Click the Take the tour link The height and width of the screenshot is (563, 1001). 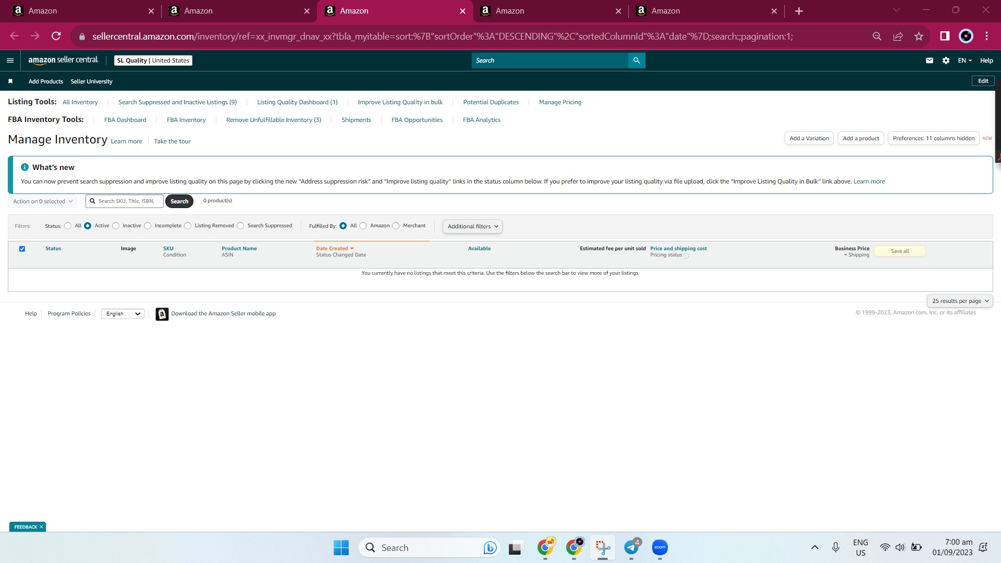pyautogui.click(x=172, y=141)
